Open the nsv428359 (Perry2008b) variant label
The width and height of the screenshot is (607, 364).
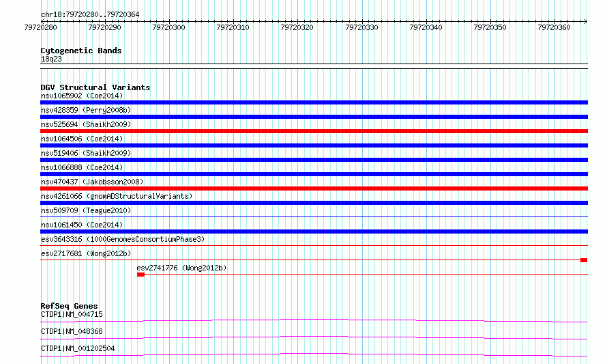pos(86,110)
